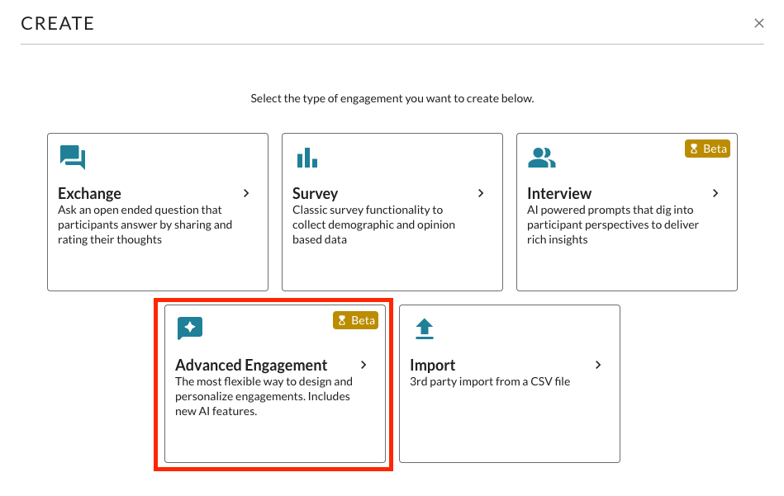Image resolution: width=784 pixels, height=496 pixels.
Task: Click the Beta badge on Advanced Engagement
Action: tap(355, 321)
